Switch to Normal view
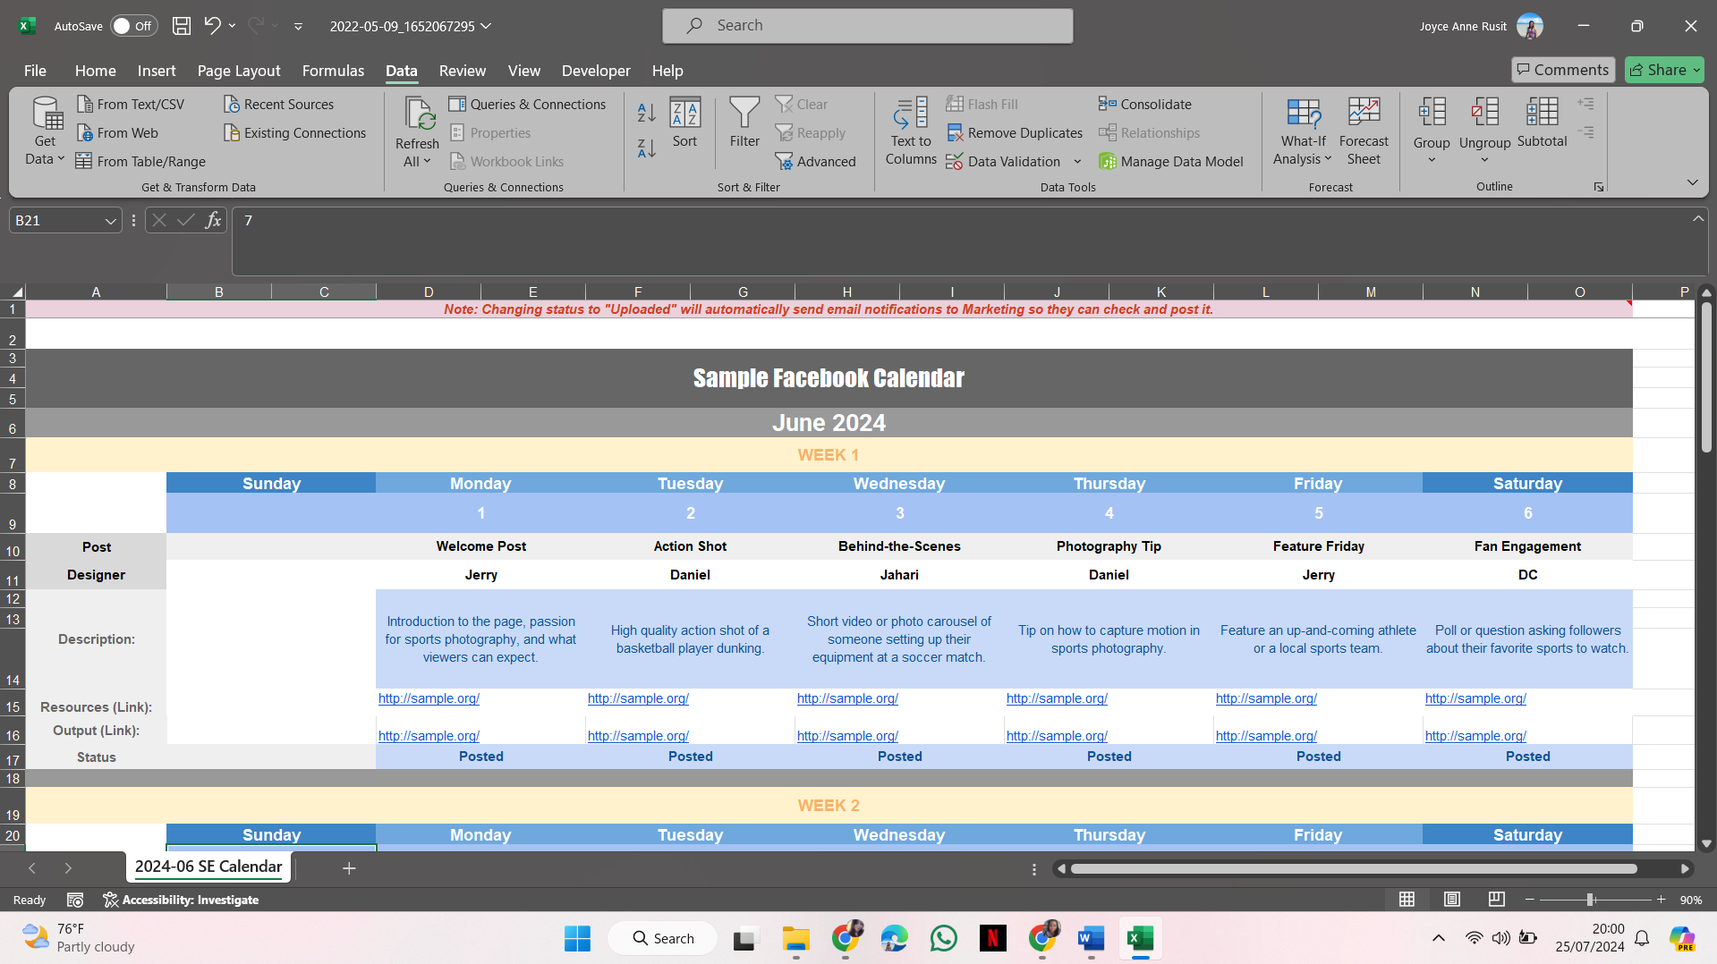This screenshot has width=1717, height=964. pos(1407,900)
